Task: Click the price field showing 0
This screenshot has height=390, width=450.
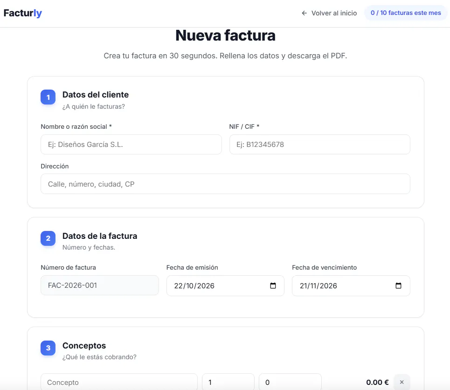Action: click(x=290, y=382)
